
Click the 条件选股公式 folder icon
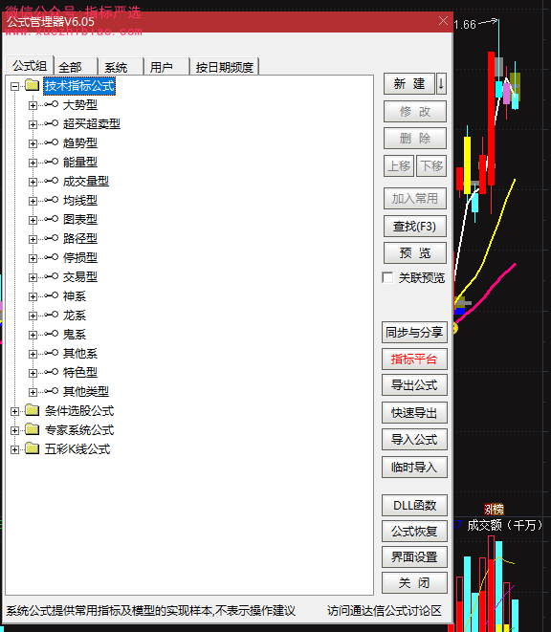tap(32, 411)
